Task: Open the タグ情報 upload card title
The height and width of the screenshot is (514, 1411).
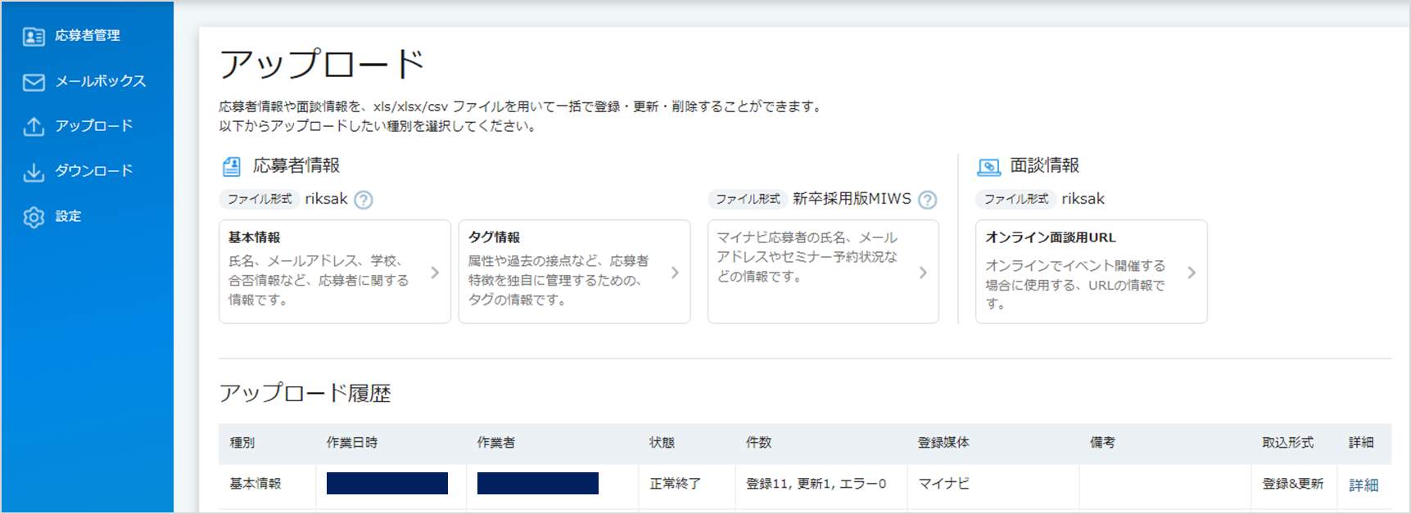Action: point(494,237)
